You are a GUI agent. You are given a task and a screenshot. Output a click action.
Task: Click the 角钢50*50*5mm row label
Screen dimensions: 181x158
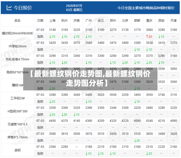17,72
